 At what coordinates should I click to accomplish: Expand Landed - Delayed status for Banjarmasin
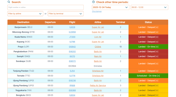click(x=148, y=27)
